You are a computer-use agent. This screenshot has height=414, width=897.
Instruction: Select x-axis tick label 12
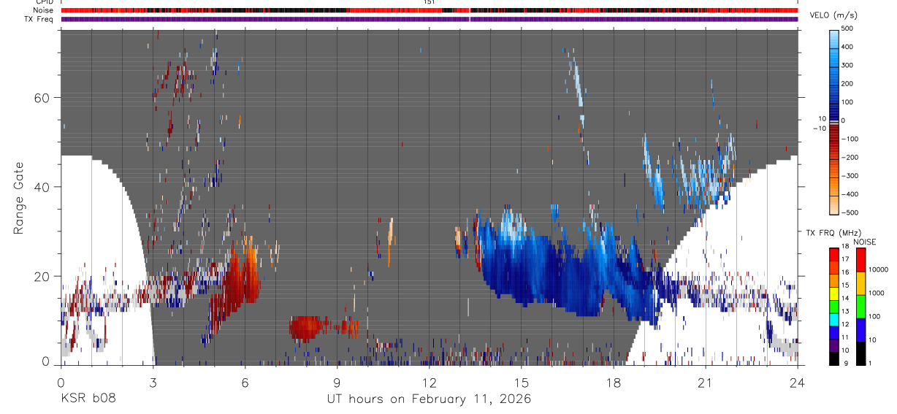click(x=429, y=383)
